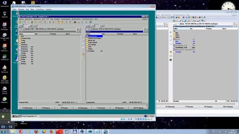The width and height of the screenshot is (239, 134).
Task: Click F7 Каталог button in host commander
Action: coord(189,107)
